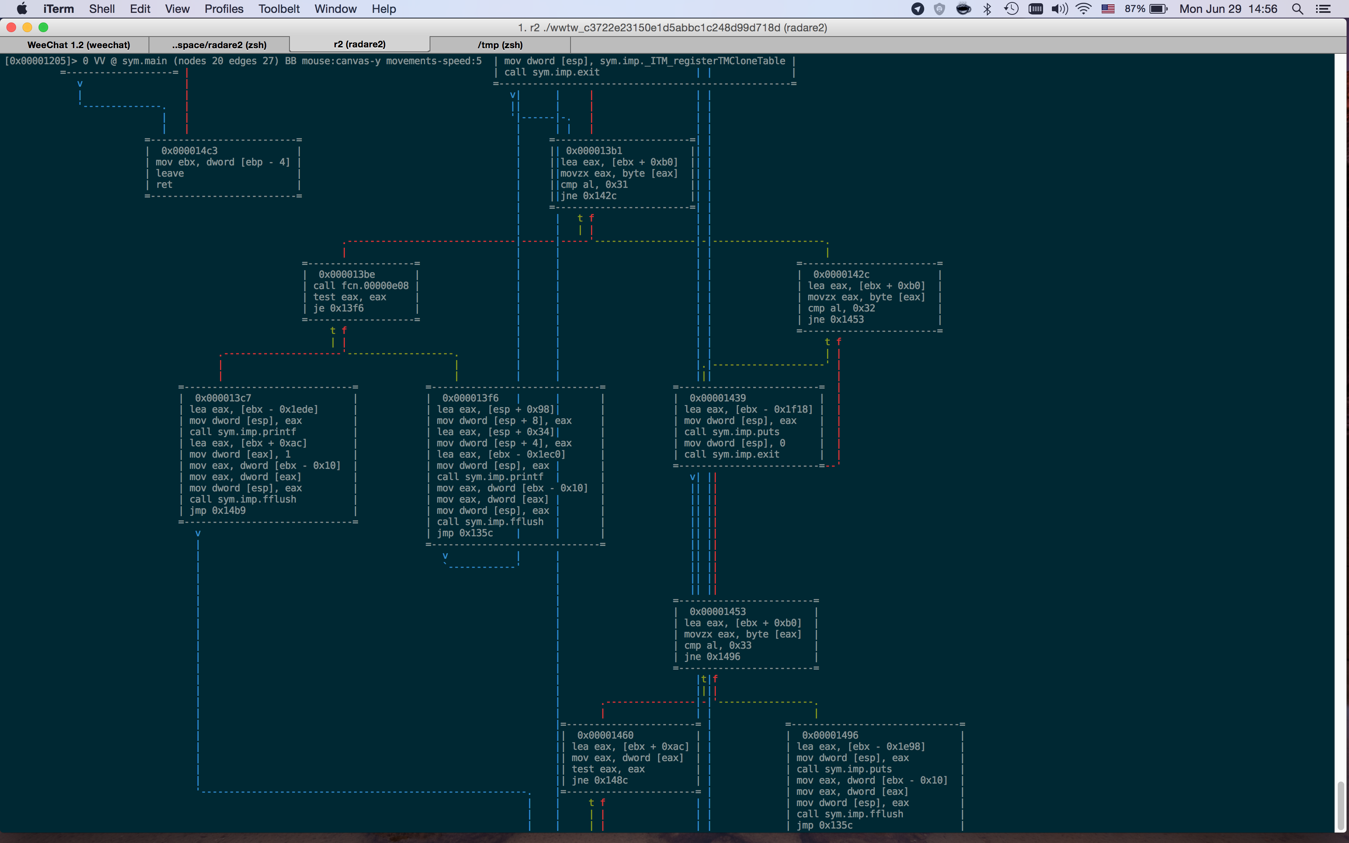The width and height of the screenshot is (1349, 843).
Task: Click 'je 0x13f6' instruction
Action: coord(338,308)
